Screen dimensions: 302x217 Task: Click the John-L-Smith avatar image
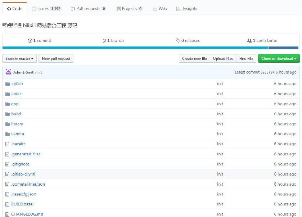coord(9,72)
